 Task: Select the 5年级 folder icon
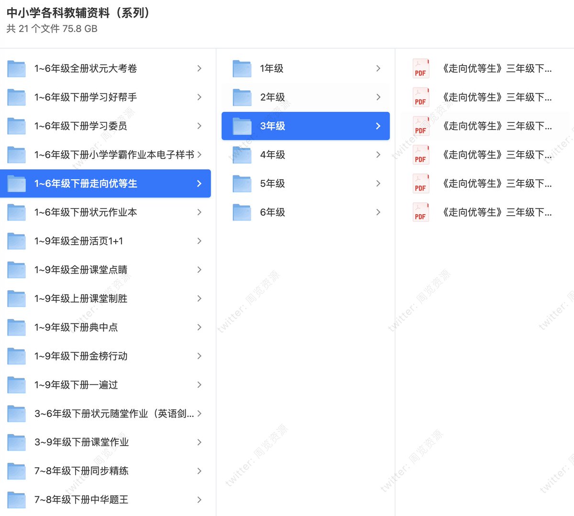pos(242,184)
